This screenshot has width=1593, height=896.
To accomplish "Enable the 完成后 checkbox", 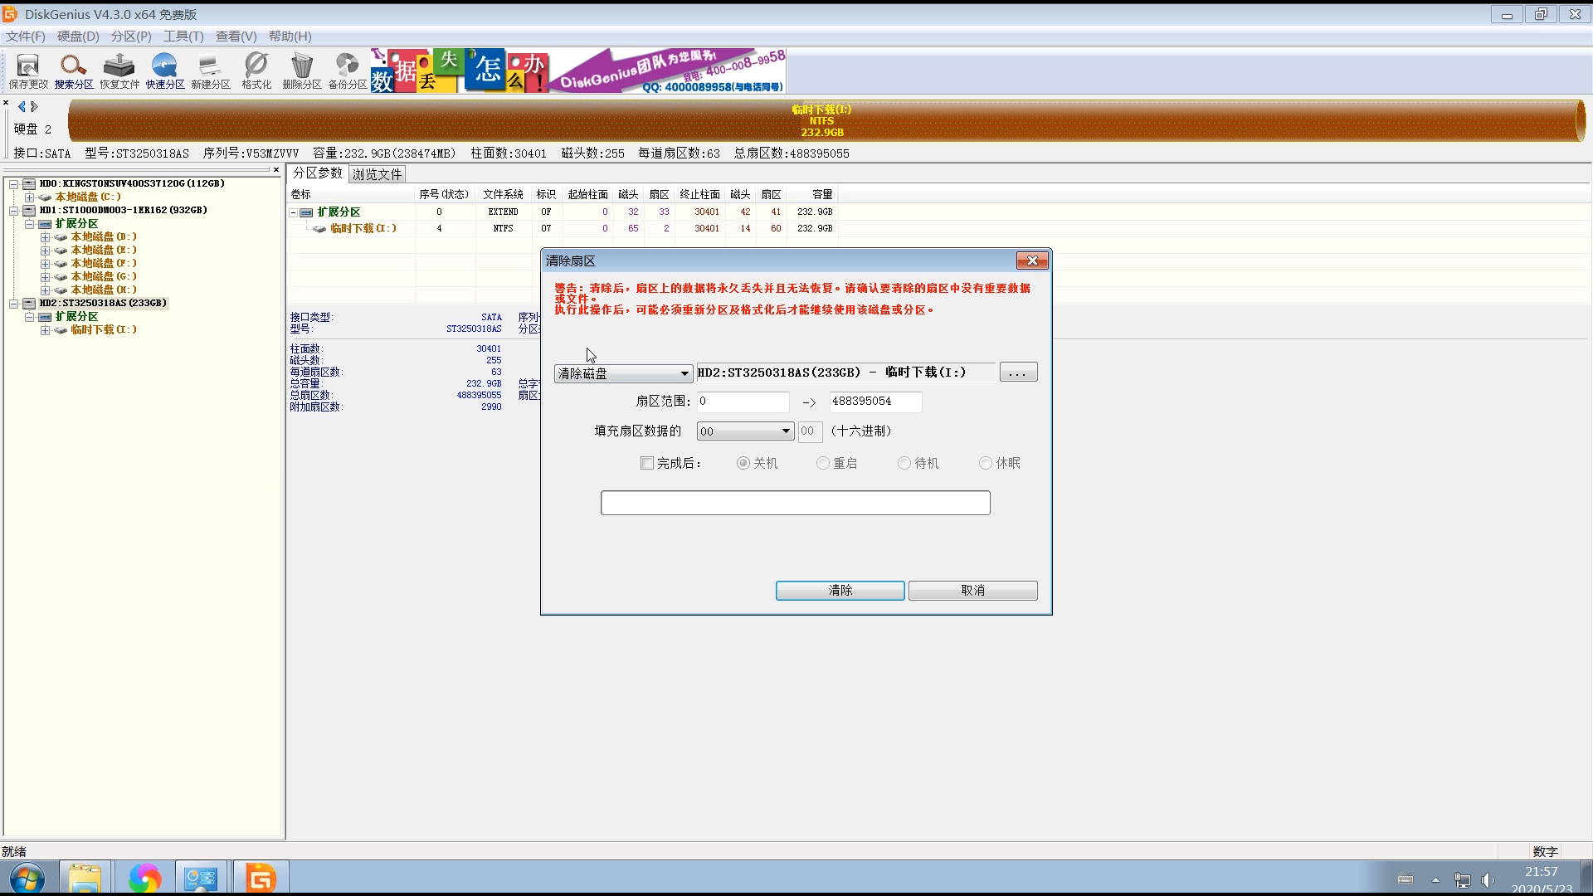I will 647,463.
